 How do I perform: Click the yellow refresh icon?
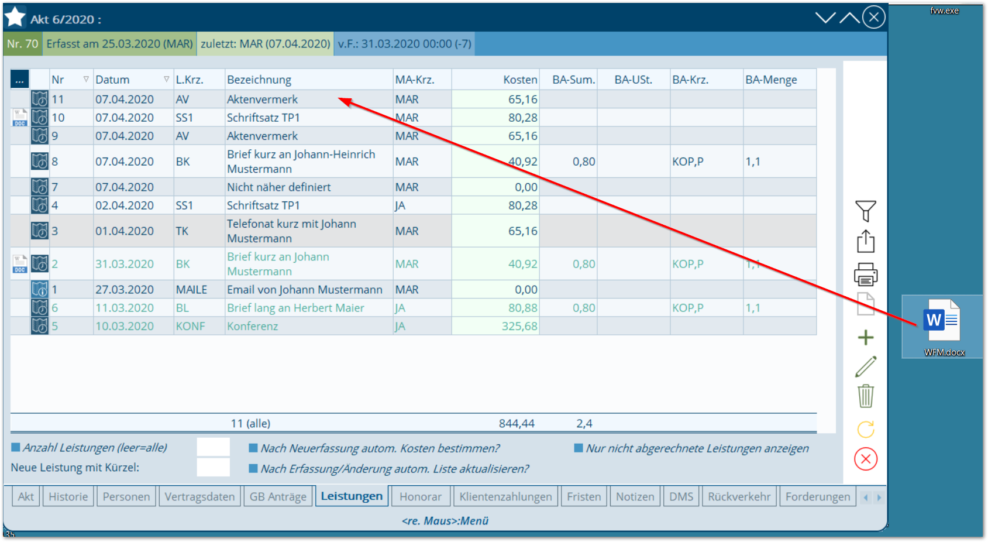tap(866, 429)
